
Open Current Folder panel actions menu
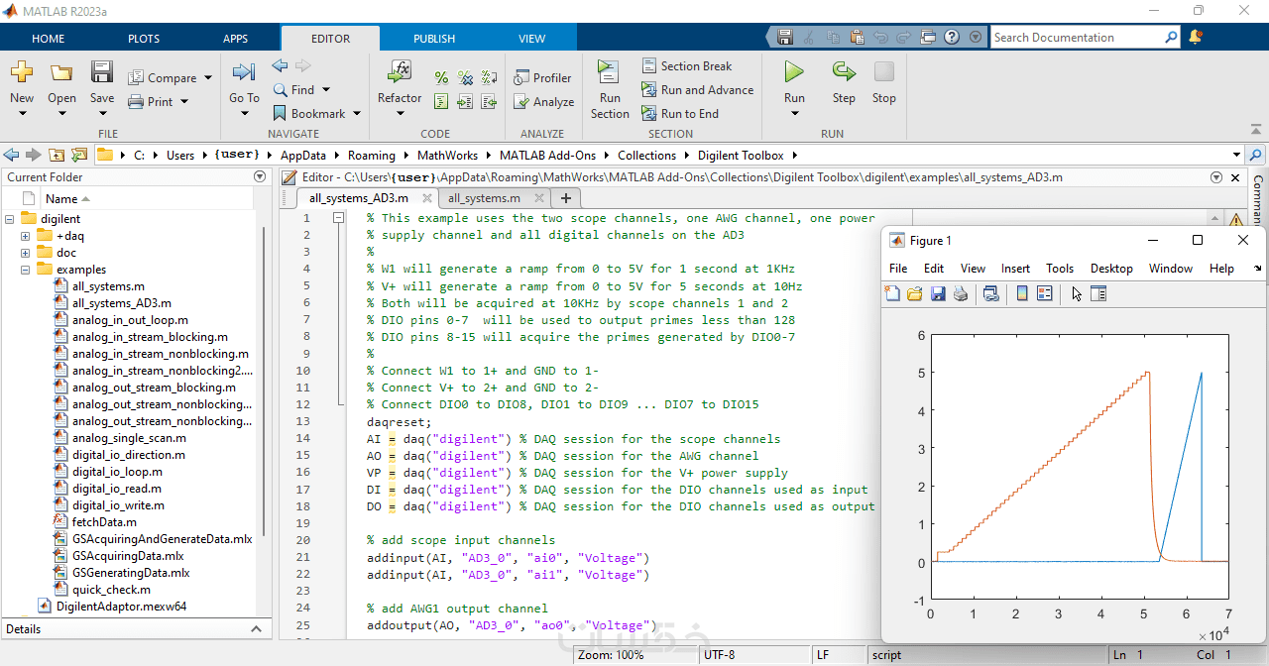click(260, 176)
